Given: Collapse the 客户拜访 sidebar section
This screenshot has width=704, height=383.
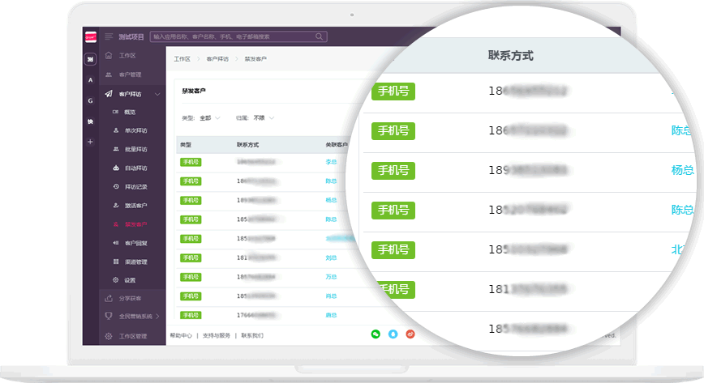Looking at the screenshot, I should coord(157,94).
